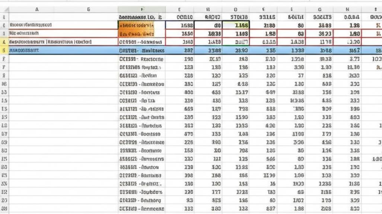The image size is (382, 214).
Task: Select the cell with value 177
Action: (208, 192)
